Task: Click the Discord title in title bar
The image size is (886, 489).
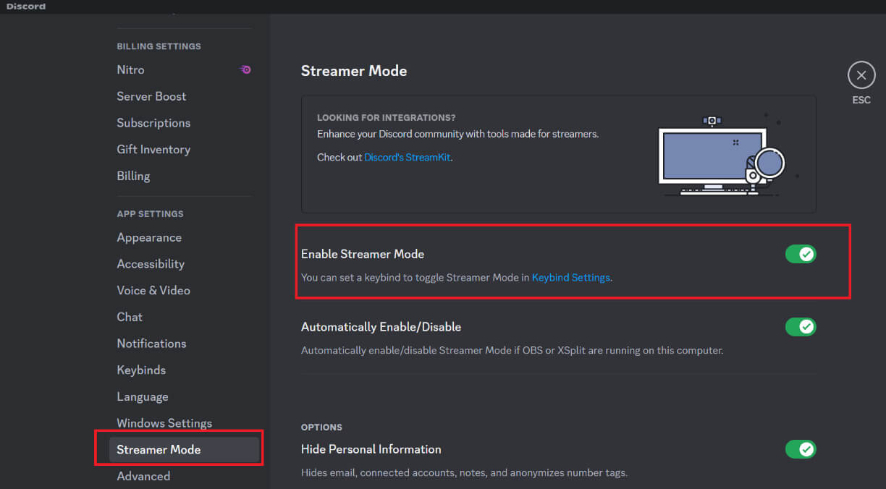Action: pos(26,7)
